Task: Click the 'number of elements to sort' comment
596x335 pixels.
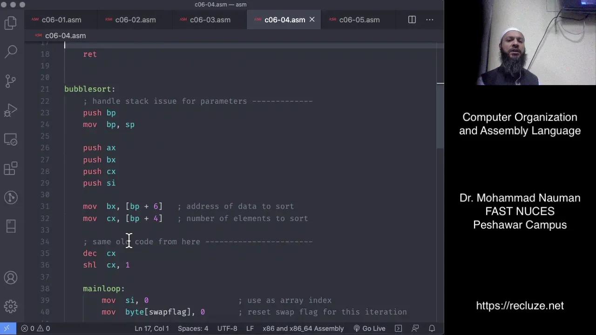Action: pyautogui.click(x=247, y=218)
